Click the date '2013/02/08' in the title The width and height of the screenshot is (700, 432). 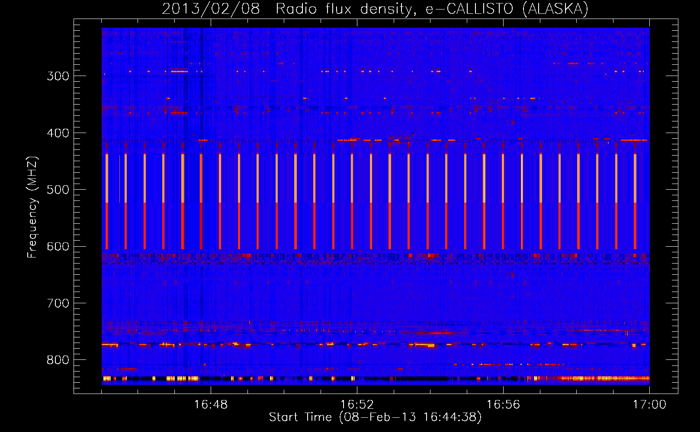coord(211,9)
